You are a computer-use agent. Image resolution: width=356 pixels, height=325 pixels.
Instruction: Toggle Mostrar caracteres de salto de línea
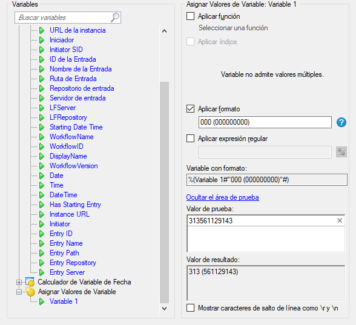(190, 308)
